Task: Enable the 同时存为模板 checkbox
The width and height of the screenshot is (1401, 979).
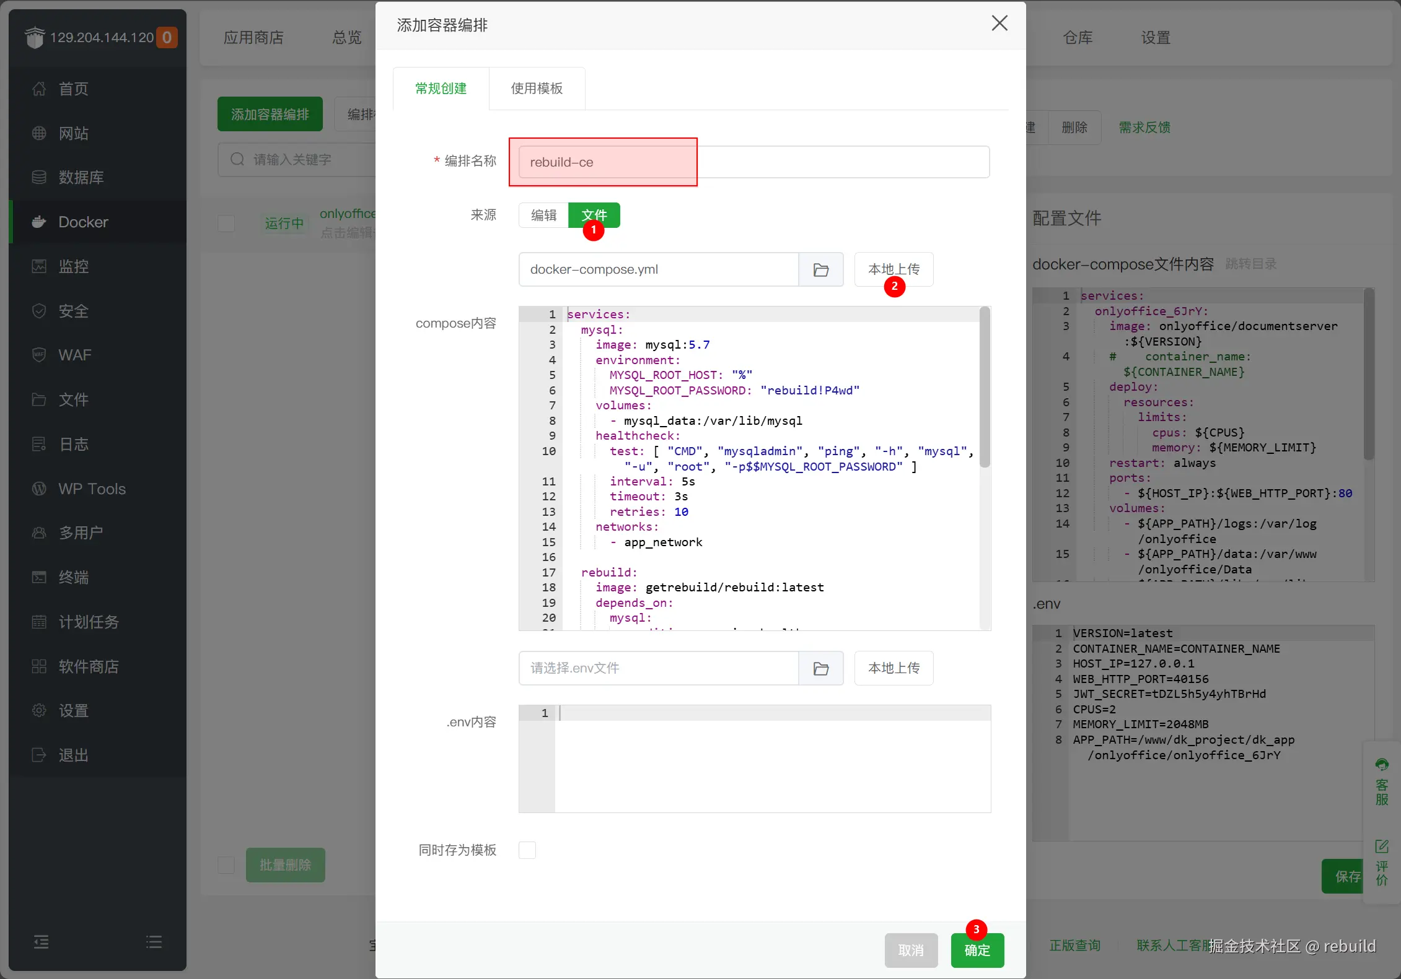Action: click(x=527, y=850)
